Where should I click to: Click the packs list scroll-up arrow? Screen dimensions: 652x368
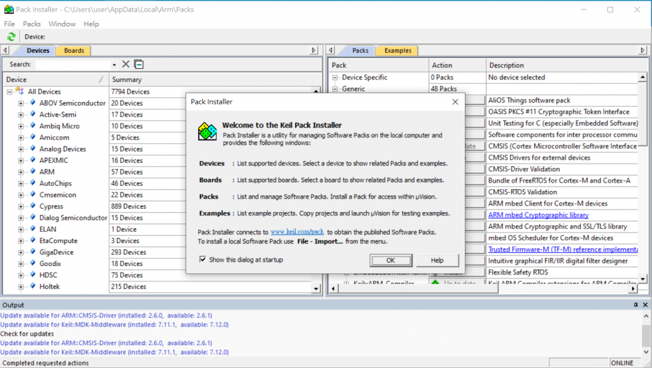pyautogui.click(x=643, y=77)
